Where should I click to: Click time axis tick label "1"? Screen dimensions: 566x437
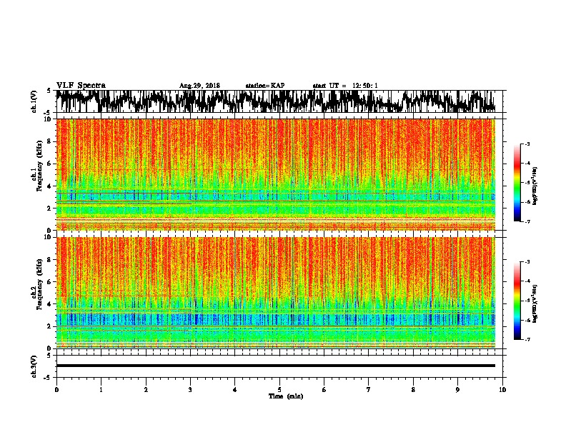click(101, 390)
